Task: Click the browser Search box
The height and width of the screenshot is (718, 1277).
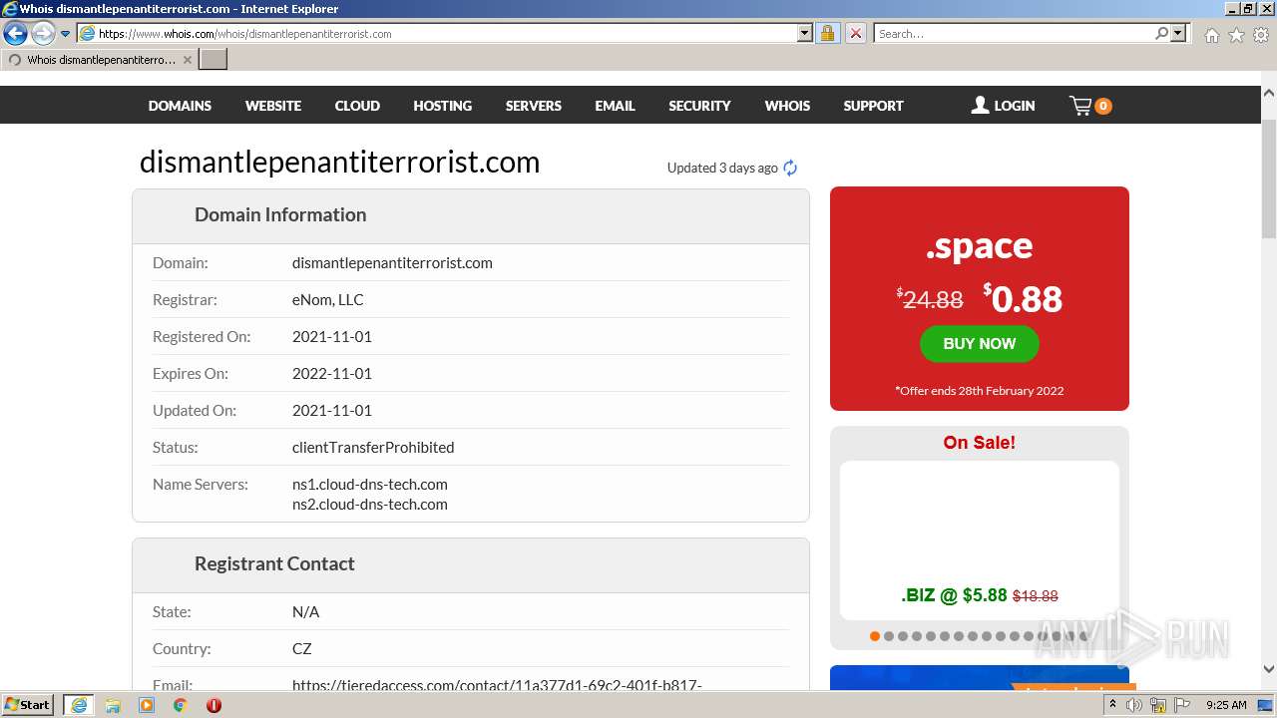Action: coord(1014,33)
